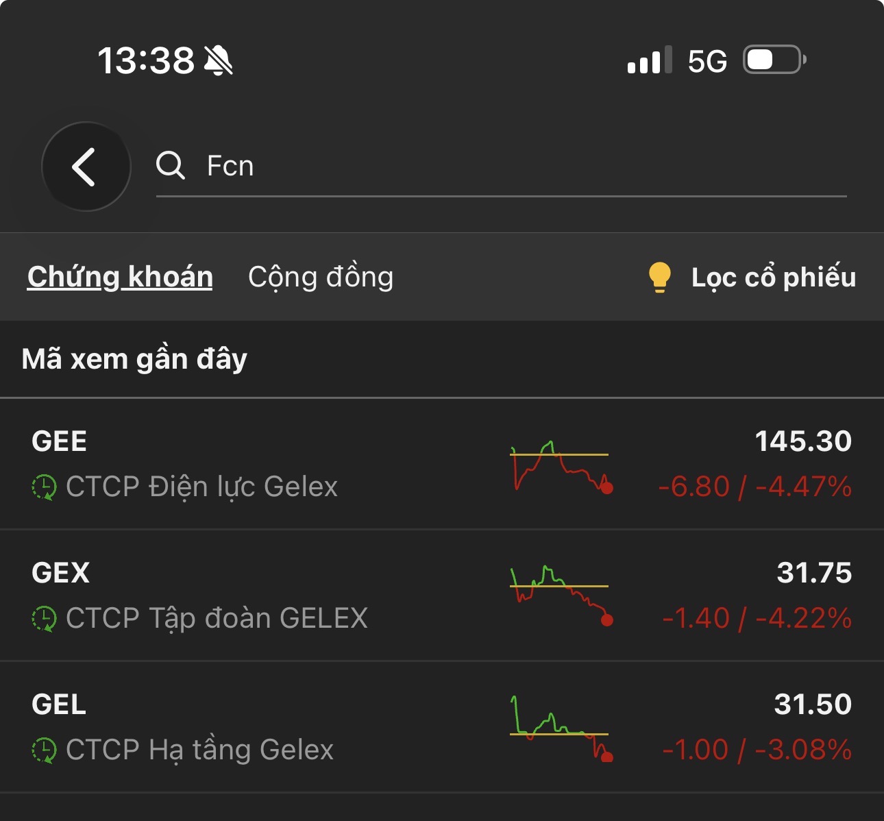
Task: Tap the GEE price 145.30
Action: pos(803,441)
